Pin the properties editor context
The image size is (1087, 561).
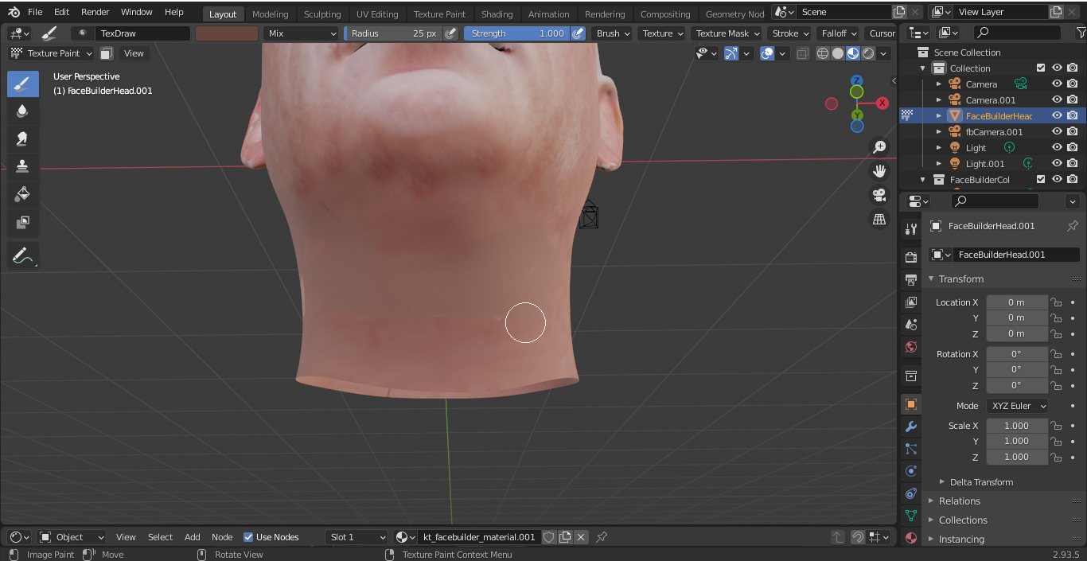(1072, 226)
